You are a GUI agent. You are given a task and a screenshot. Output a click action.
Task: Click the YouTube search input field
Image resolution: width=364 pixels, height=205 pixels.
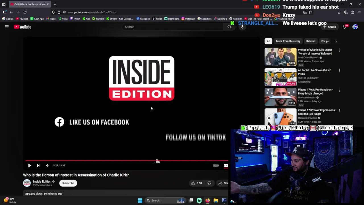tap(173, 27)
